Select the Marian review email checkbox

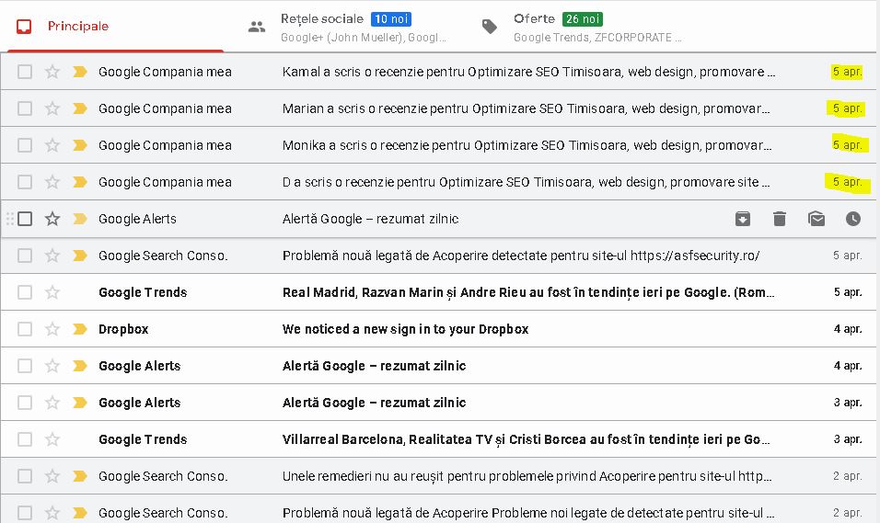[x=25, y=108]
